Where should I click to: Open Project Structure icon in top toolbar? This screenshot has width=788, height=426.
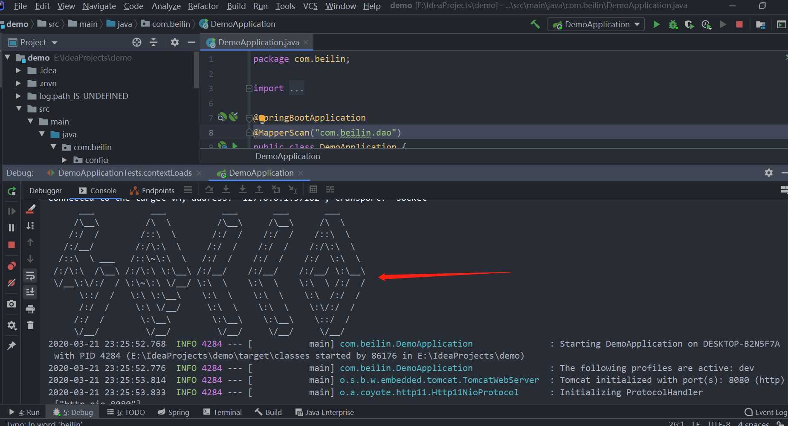point(760,24)
